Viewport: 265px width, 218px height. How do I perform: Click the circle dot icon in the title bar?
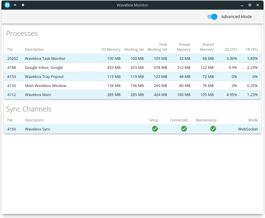tap(23, 5)
